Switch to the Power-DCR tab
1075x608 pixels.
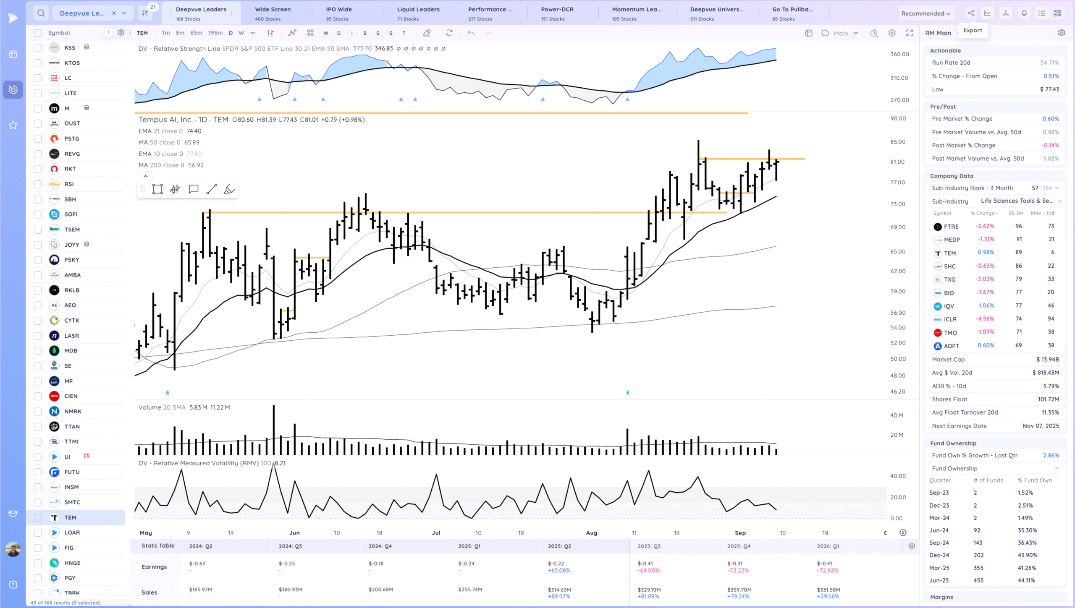coord(557,13)
